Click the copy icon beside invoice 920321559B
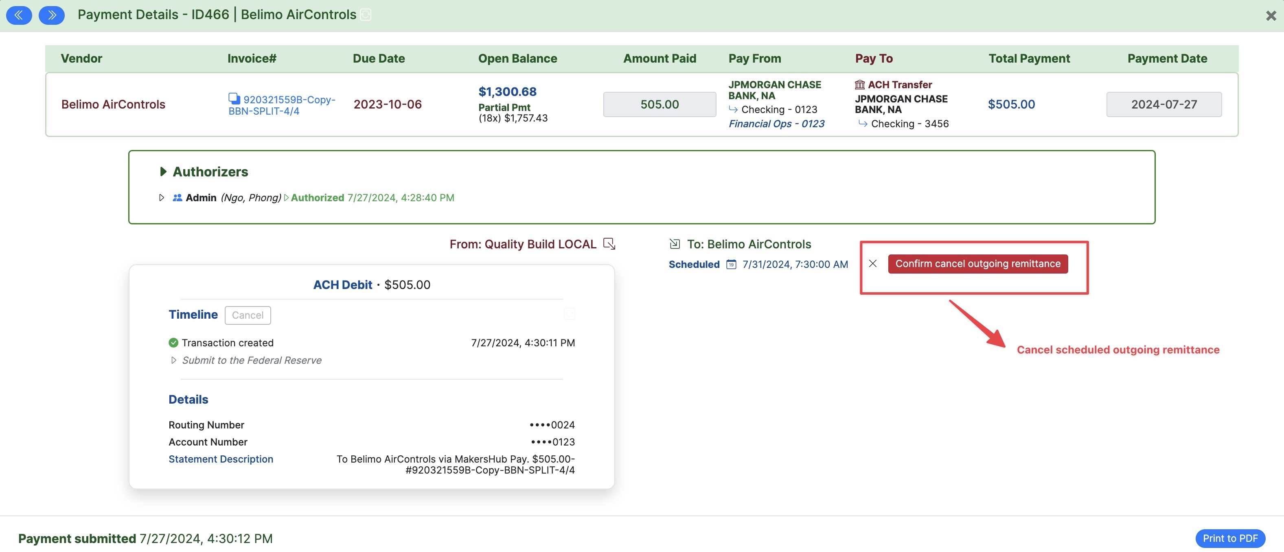This screenshot has width=1284, height=552. click(x=234, y=98)
